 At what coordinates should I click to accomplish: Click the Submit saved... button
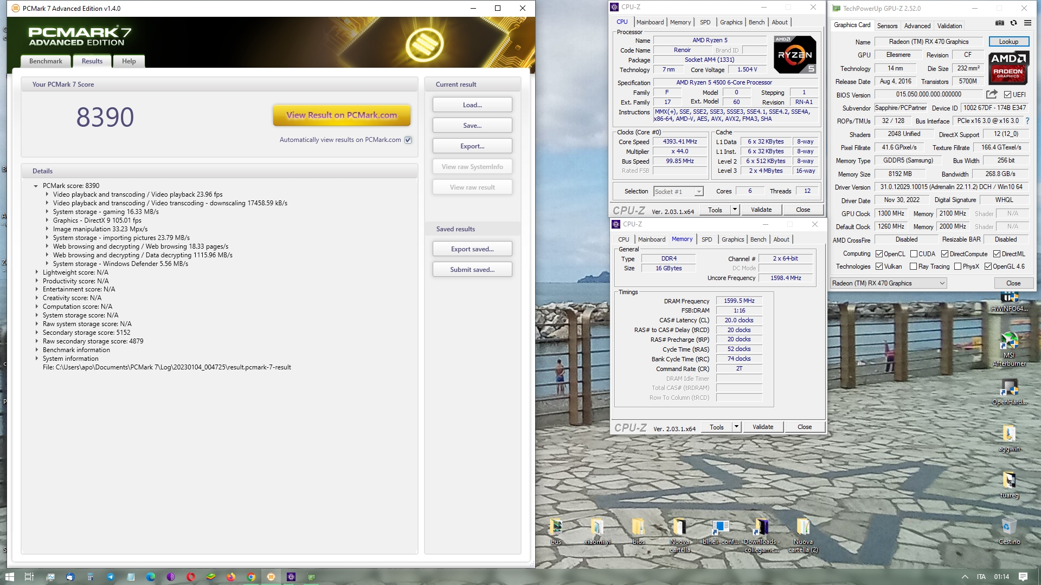click(472, 269)
